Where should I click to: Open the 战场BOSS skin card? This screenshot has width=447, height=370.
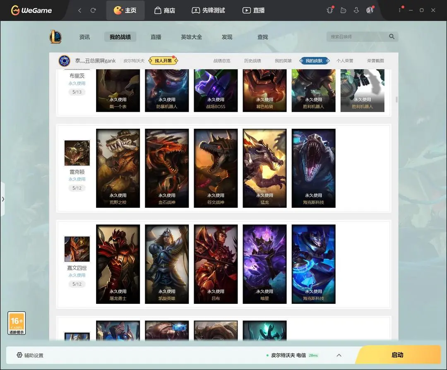[216, 91]
